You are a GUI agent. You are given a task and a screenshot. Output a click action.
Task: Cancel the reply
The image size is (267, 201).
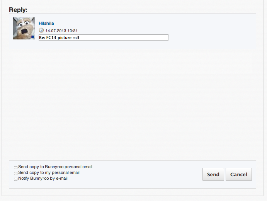click(238, 174)
